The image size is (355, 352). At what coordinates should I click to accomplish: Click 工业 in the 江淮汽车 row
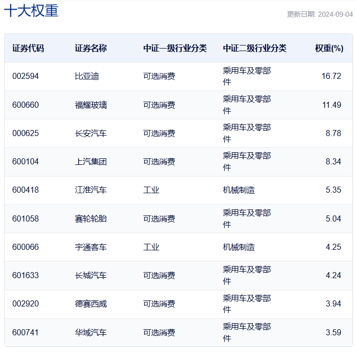click(x=151, y=190)
